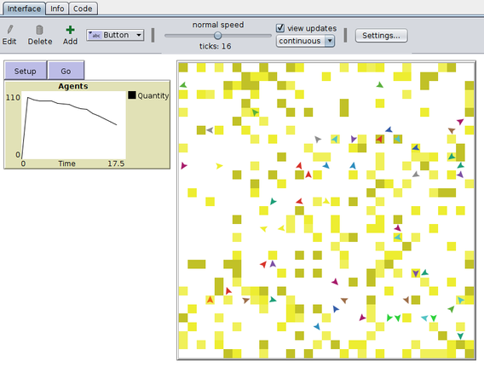The width and height of the screenshot is (484, 367).
Task: Click the magenta turtle on the world's left edge
Action: 184,165
